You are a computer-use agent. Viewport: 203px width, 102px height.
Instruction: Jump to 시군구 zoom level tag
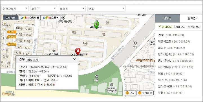pyautogui.click(x=12, y=44)
